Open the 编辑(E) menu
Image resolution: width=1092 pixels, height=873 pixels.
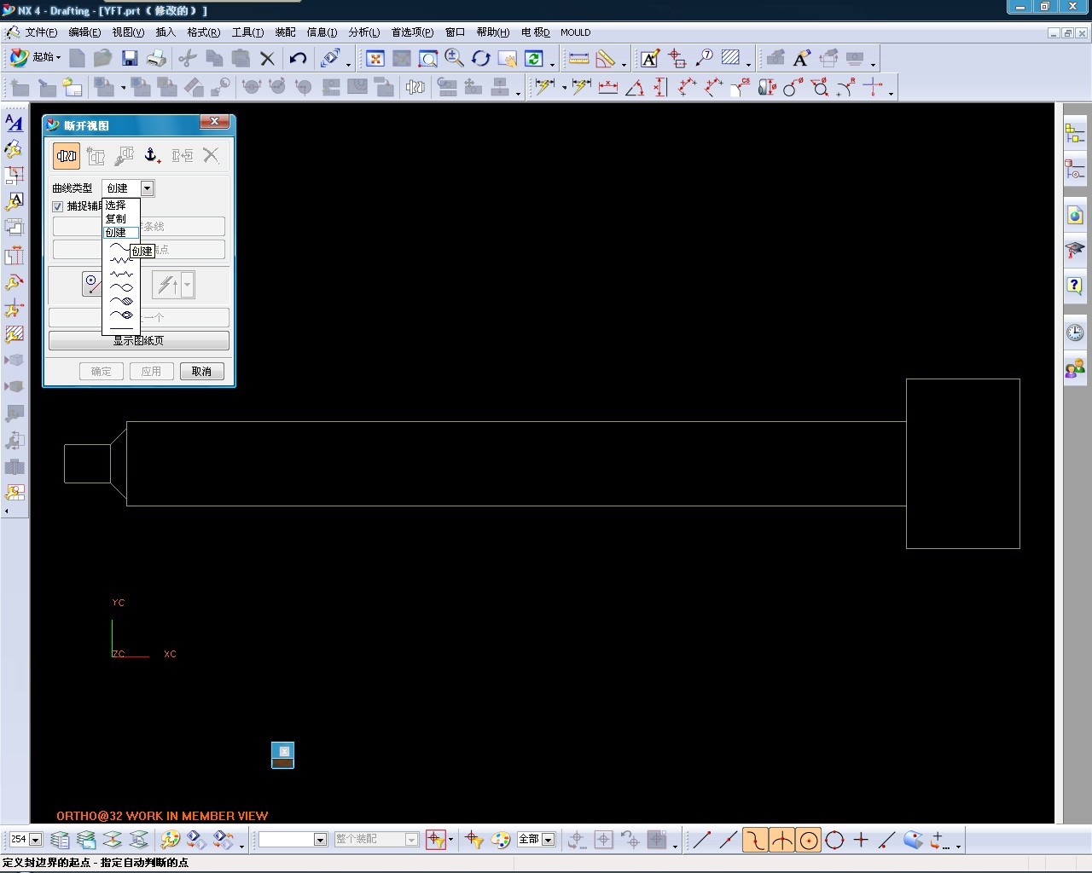coord(84,32)
